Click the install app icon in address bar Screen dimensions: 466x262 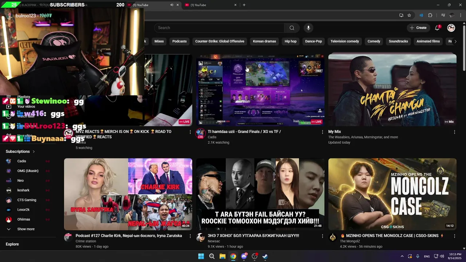click(x=401, y=15)
